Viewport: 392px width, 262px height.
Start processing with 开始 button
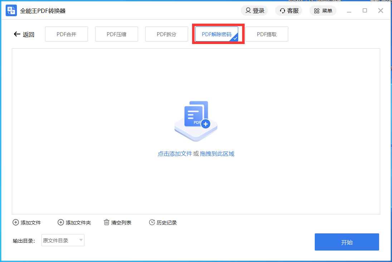point(347,242)
